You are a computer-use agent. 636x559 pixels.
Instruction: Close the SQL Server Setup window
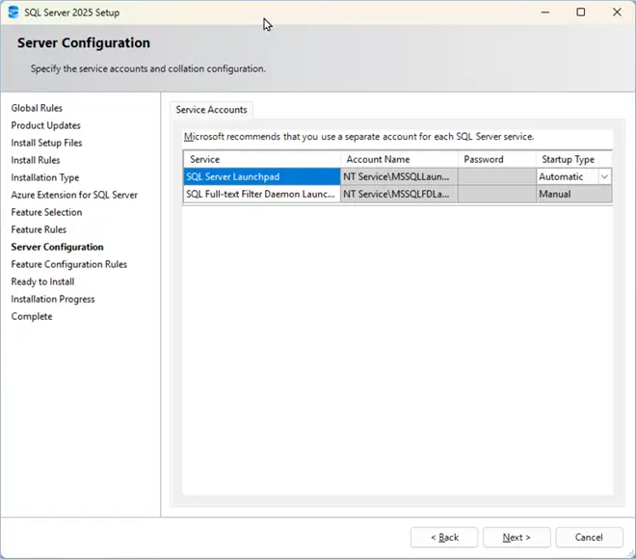point(617,13)
